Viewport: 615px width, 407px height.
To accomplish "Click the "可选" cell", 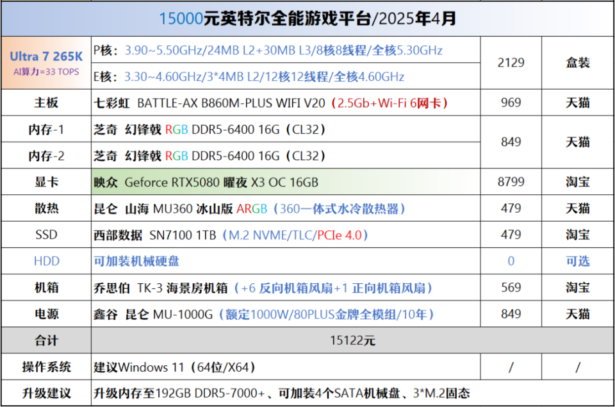I will pos(578,261).
